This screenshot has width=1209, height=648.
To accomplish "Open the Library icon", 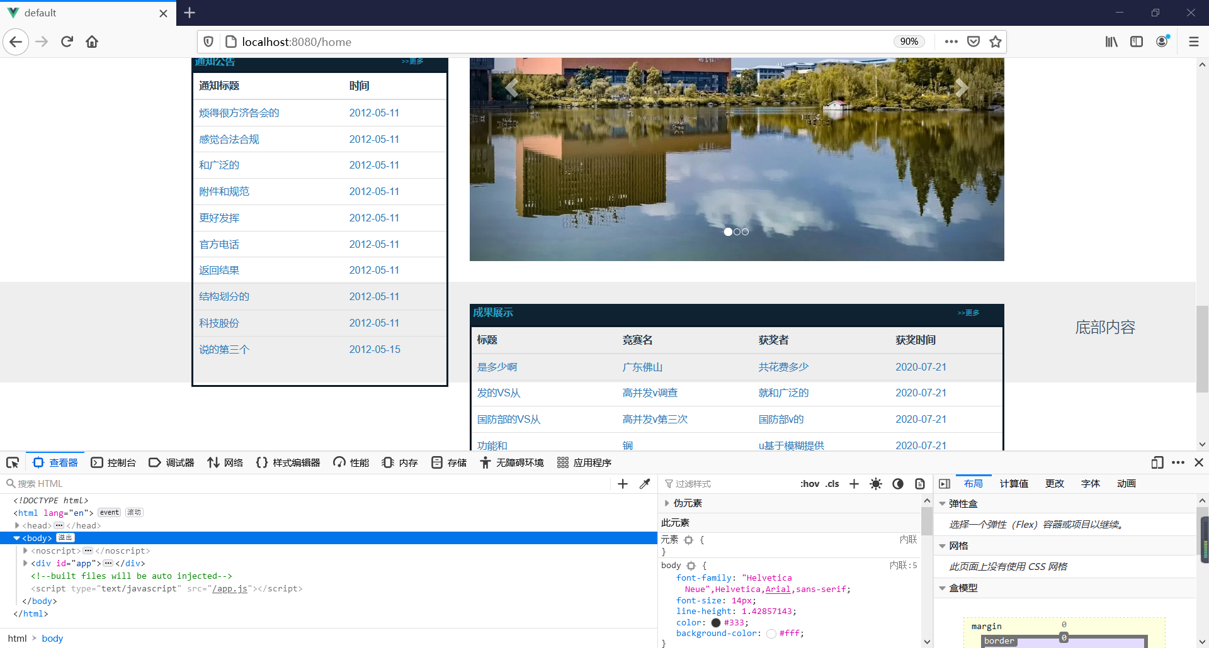I will 1111,42.
